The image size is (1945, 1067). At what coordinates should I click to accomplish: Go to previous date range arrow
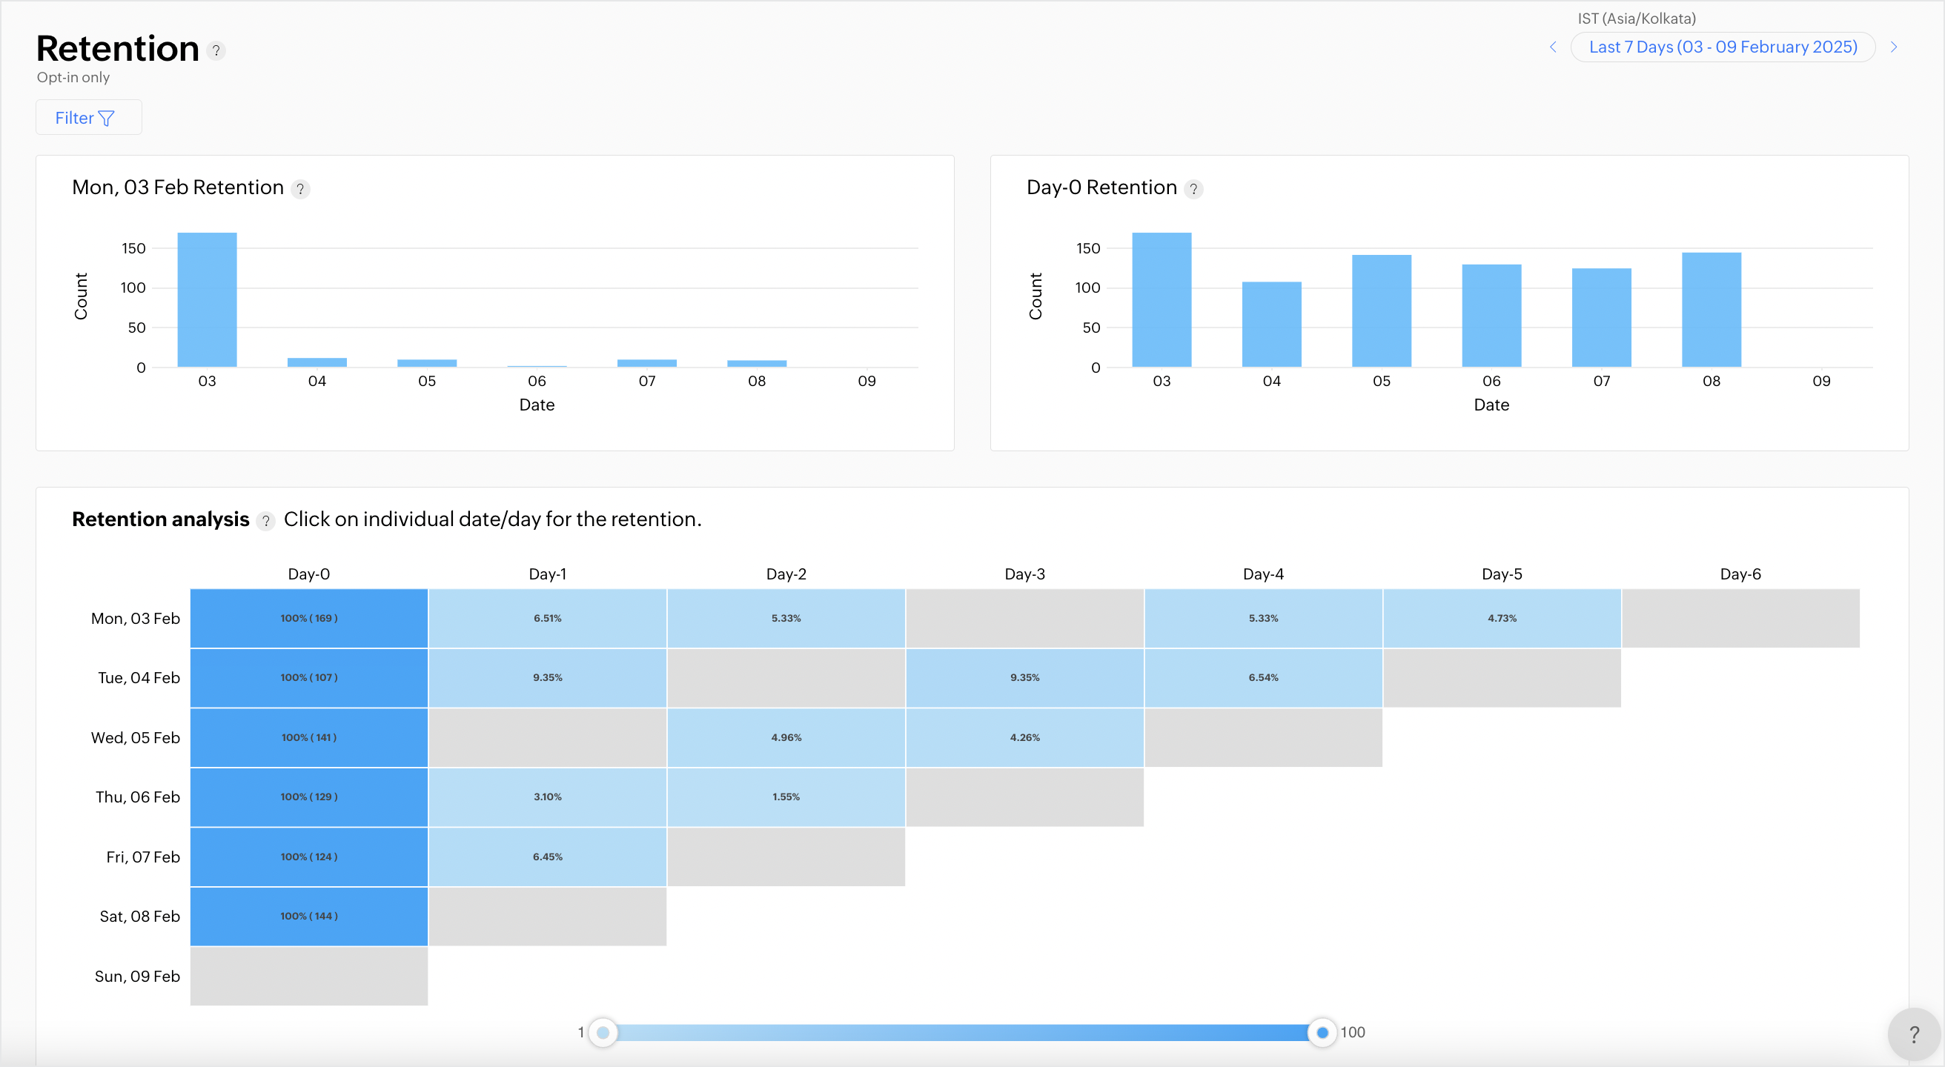click(x=1553, y=47)
